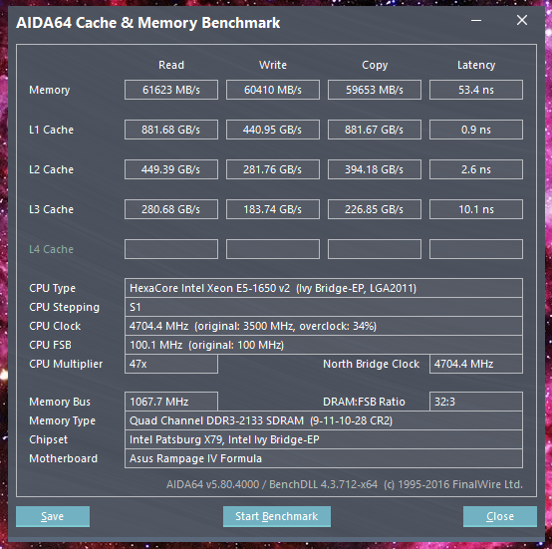Close the benchmark dialog via Close button

click(x=500, y=516)
